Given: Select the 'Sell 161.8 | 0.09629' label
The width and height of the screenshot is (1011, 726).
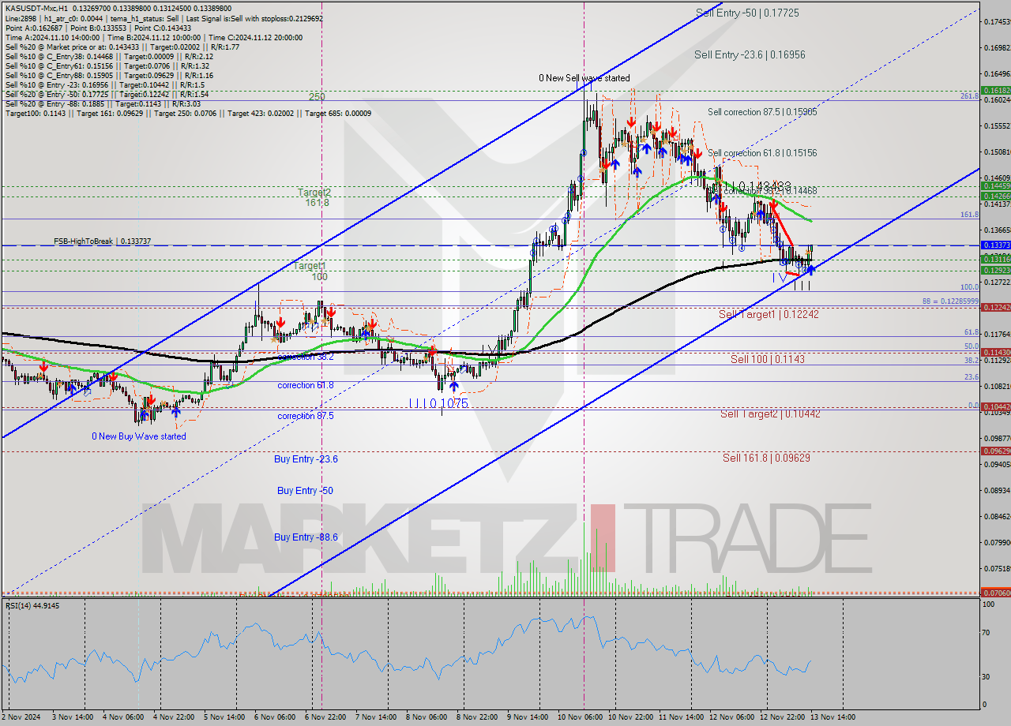Looking at the screenshot, I should (x=766, y=457).
